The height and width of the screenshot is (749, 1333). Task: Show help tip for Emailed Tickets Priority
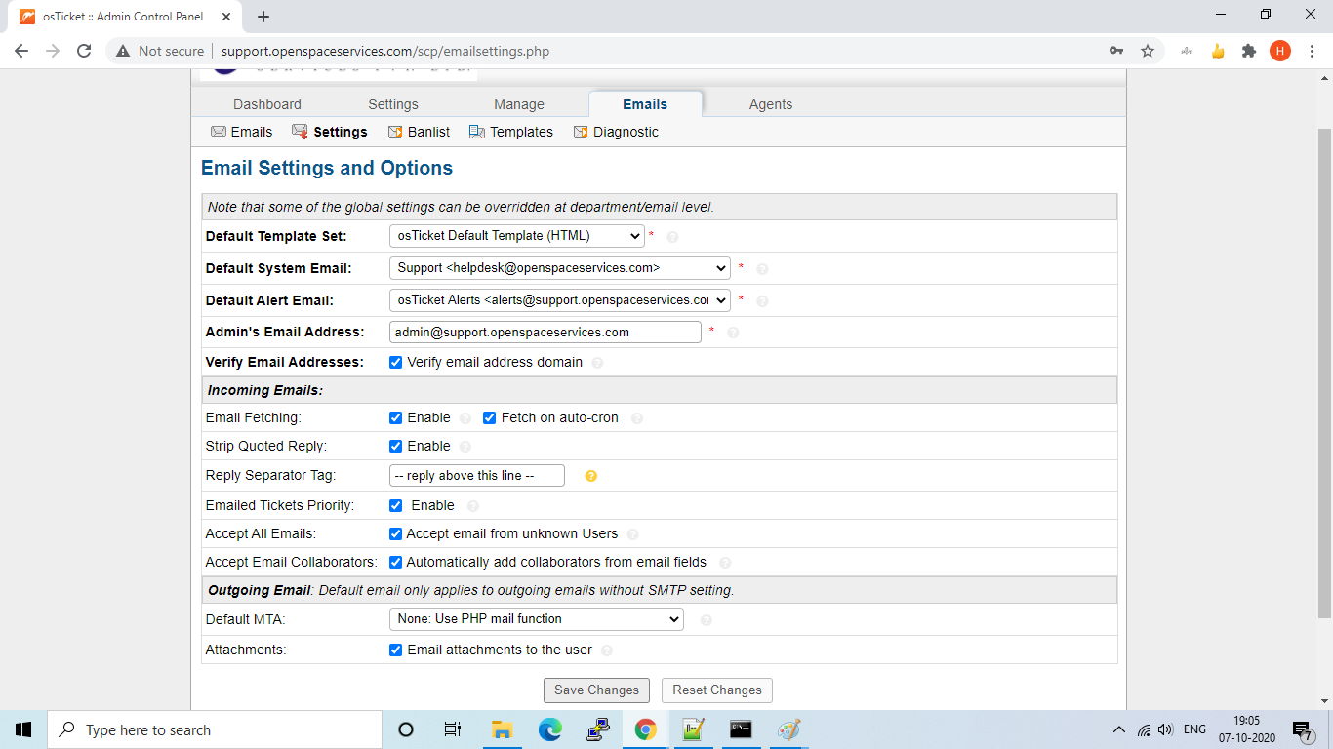pos(473,506)
